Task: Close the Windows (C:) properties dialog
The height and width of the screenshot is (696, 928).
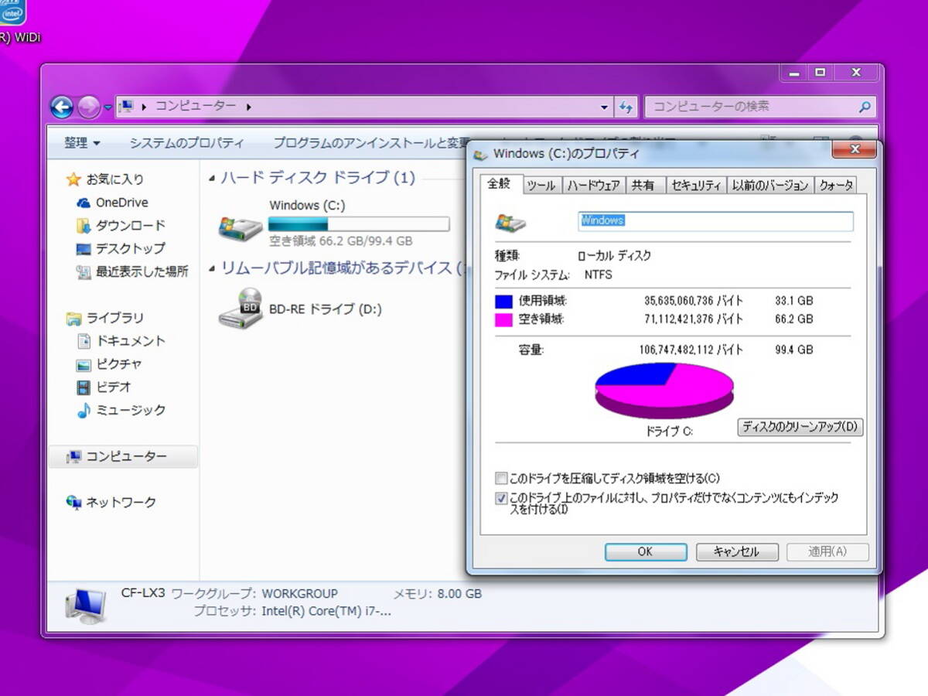Action: point(856,149)
